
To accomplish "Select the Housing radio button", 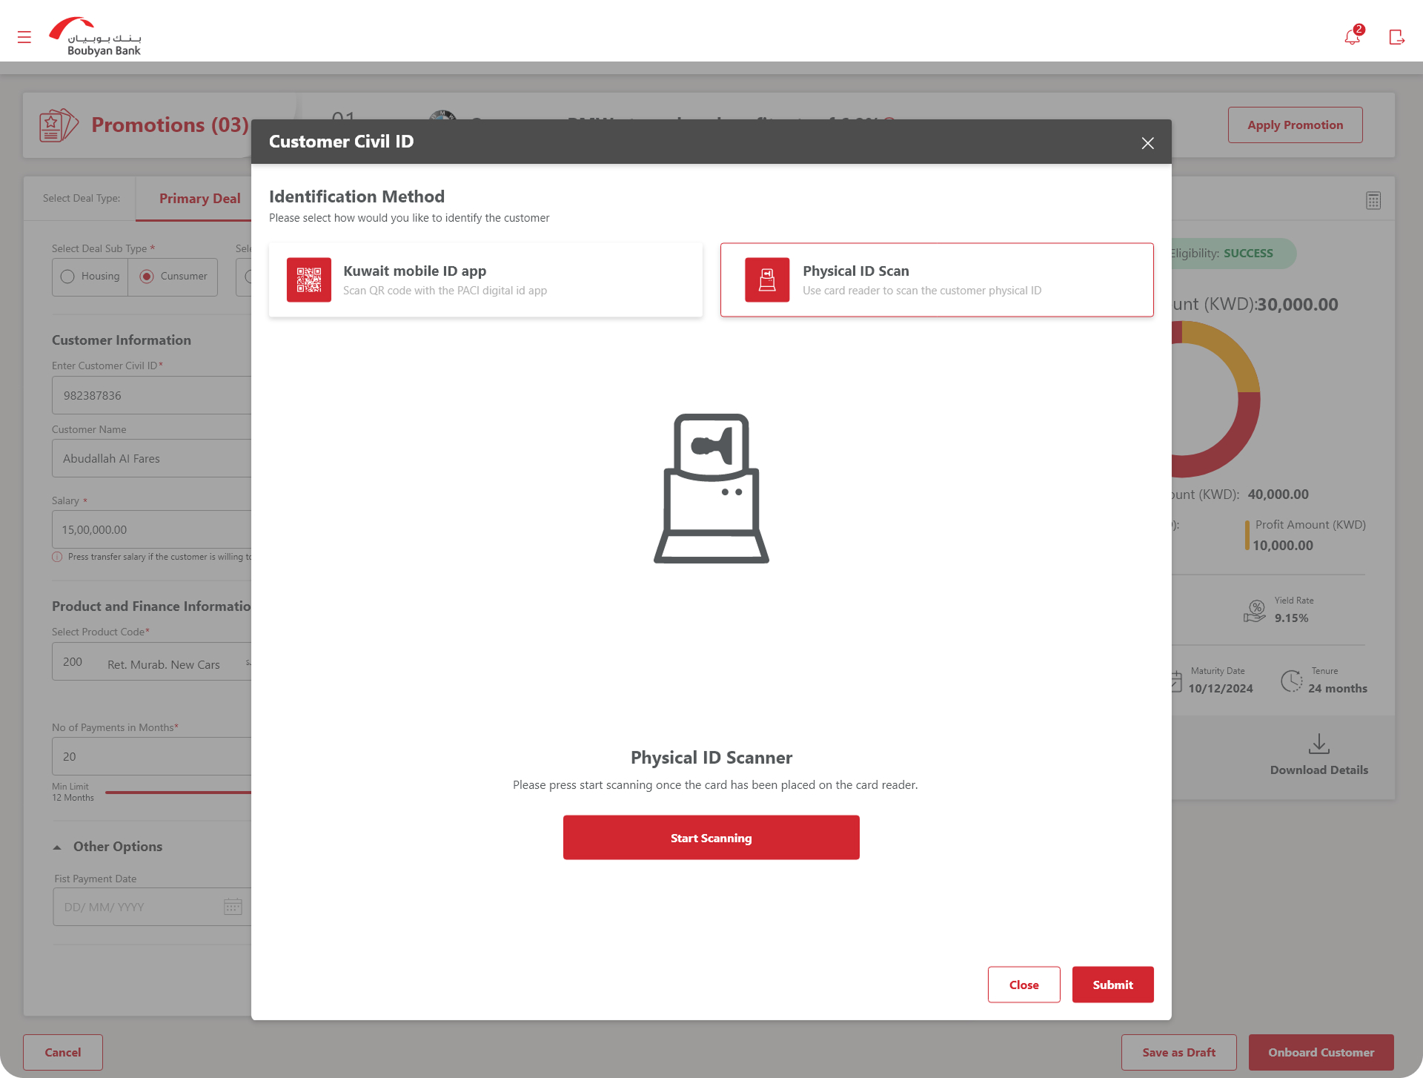I will coord(67,277).
